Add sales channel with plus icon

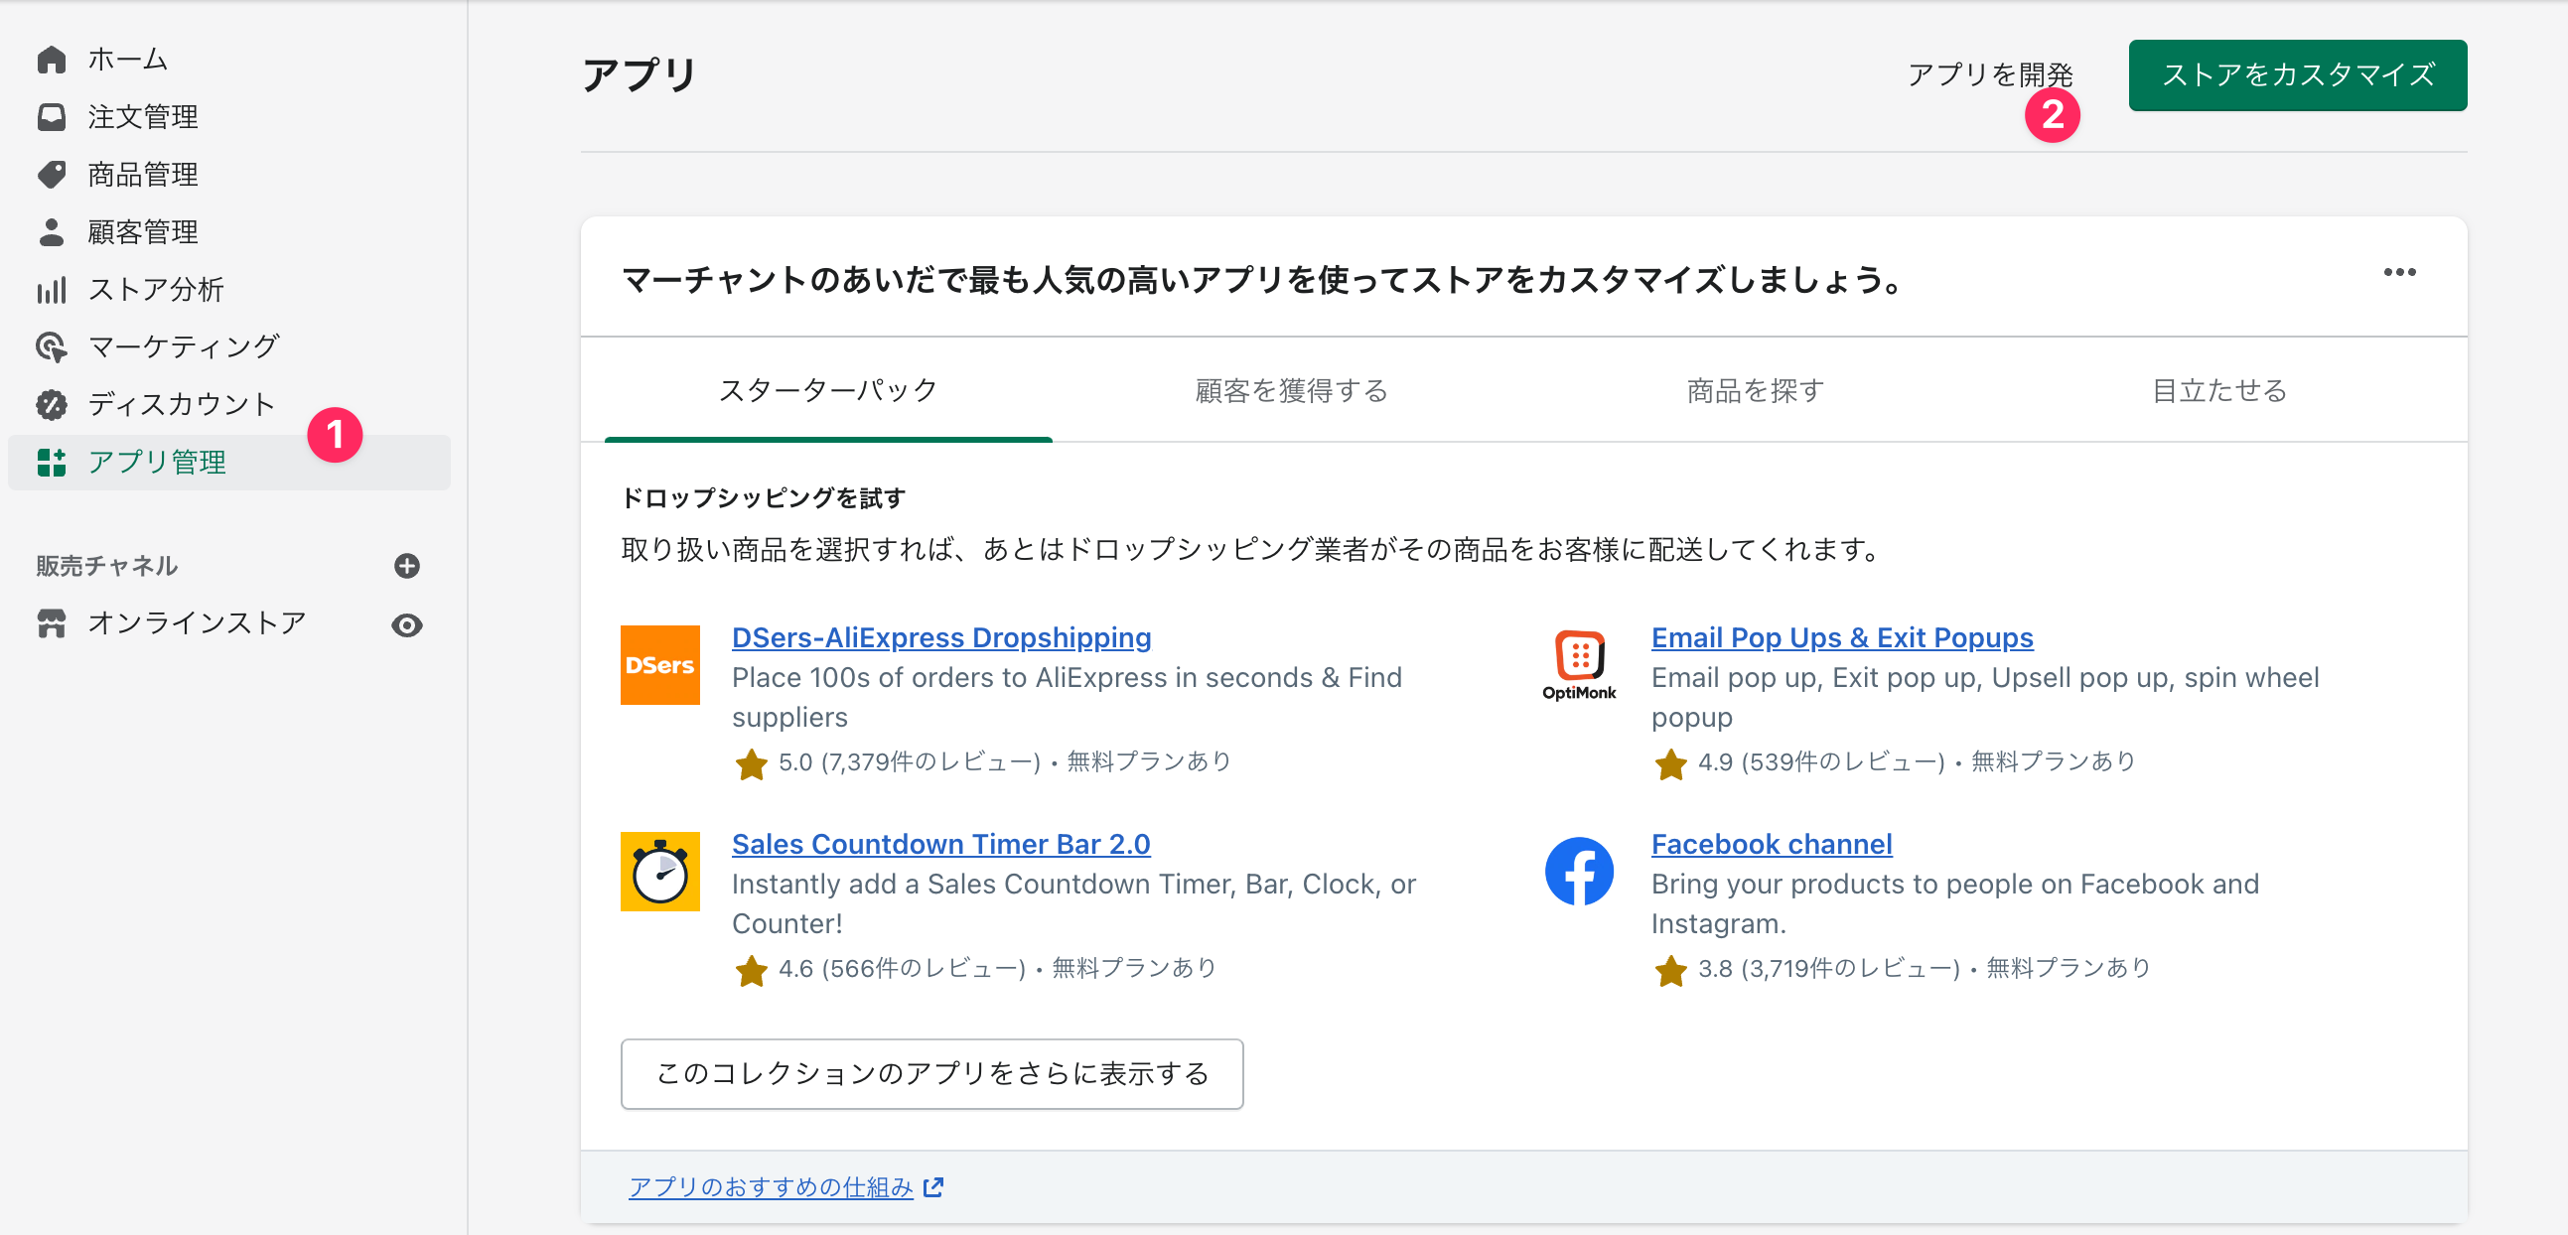pos(407,566)
